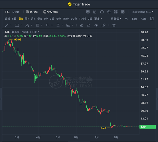The height and width of the screenshot is (142, 158).
Task: Open the 前复权 adjustment dropdown
Action: click(116, 19)
